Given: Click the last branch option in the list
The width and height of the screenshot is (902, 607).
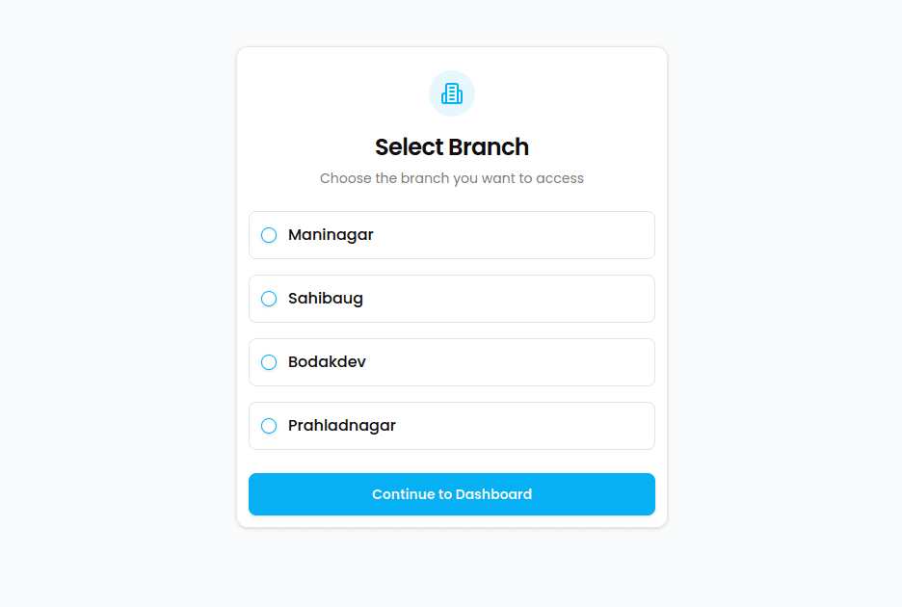Looking at the screenshot, I should click(451, 425).
